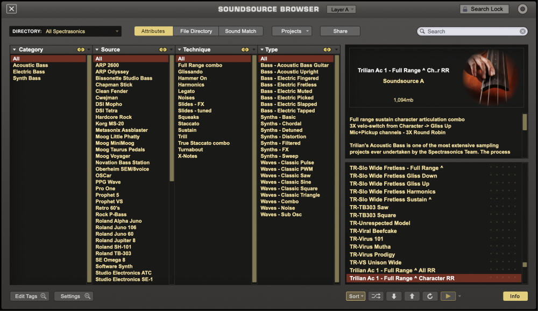Enable Search Lock
538x311 pixels.
[484, 9]
